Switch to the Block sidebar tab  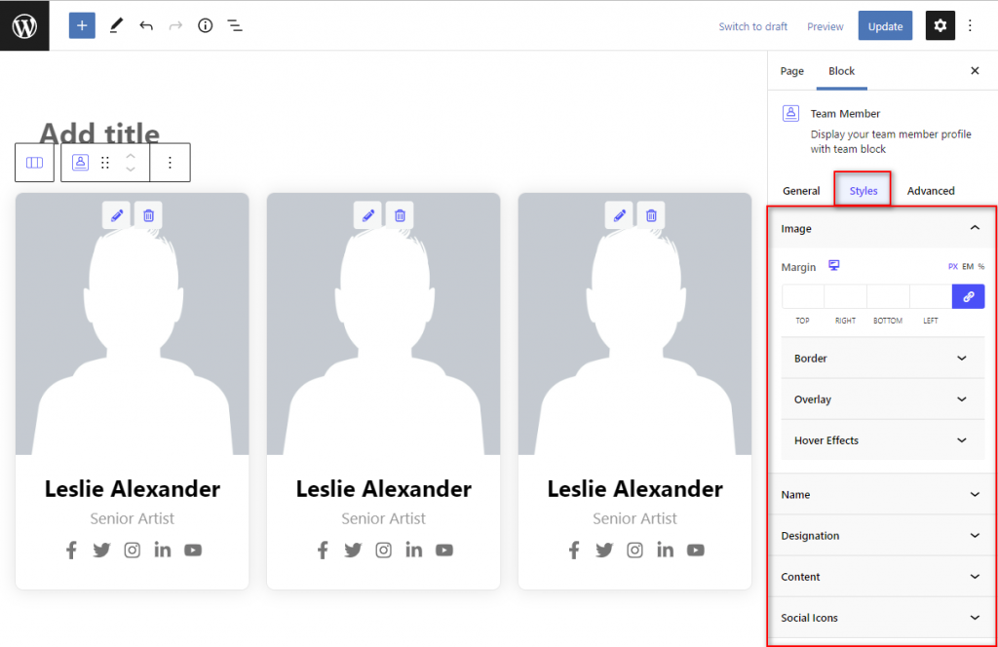(x=841, y=71)
